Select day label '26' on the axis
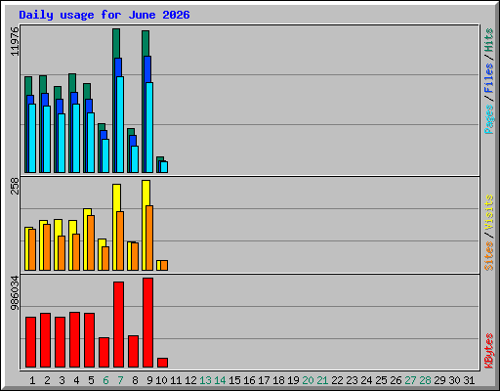The image size is (500, 391). click(396, 380)
